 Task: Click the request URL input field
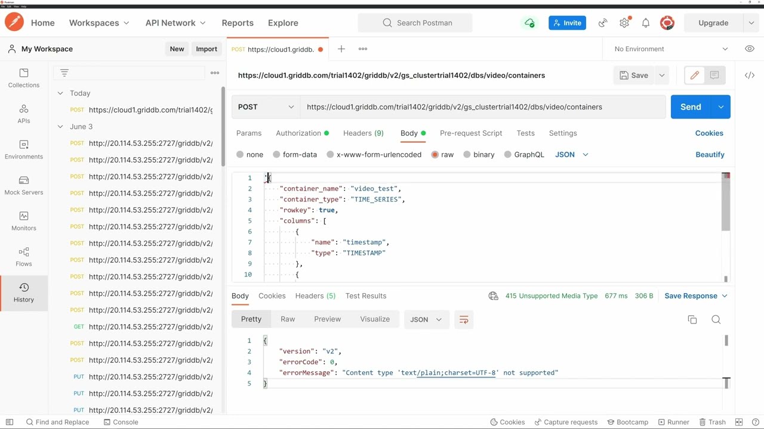pyautogui.click(x=482, y=107)
